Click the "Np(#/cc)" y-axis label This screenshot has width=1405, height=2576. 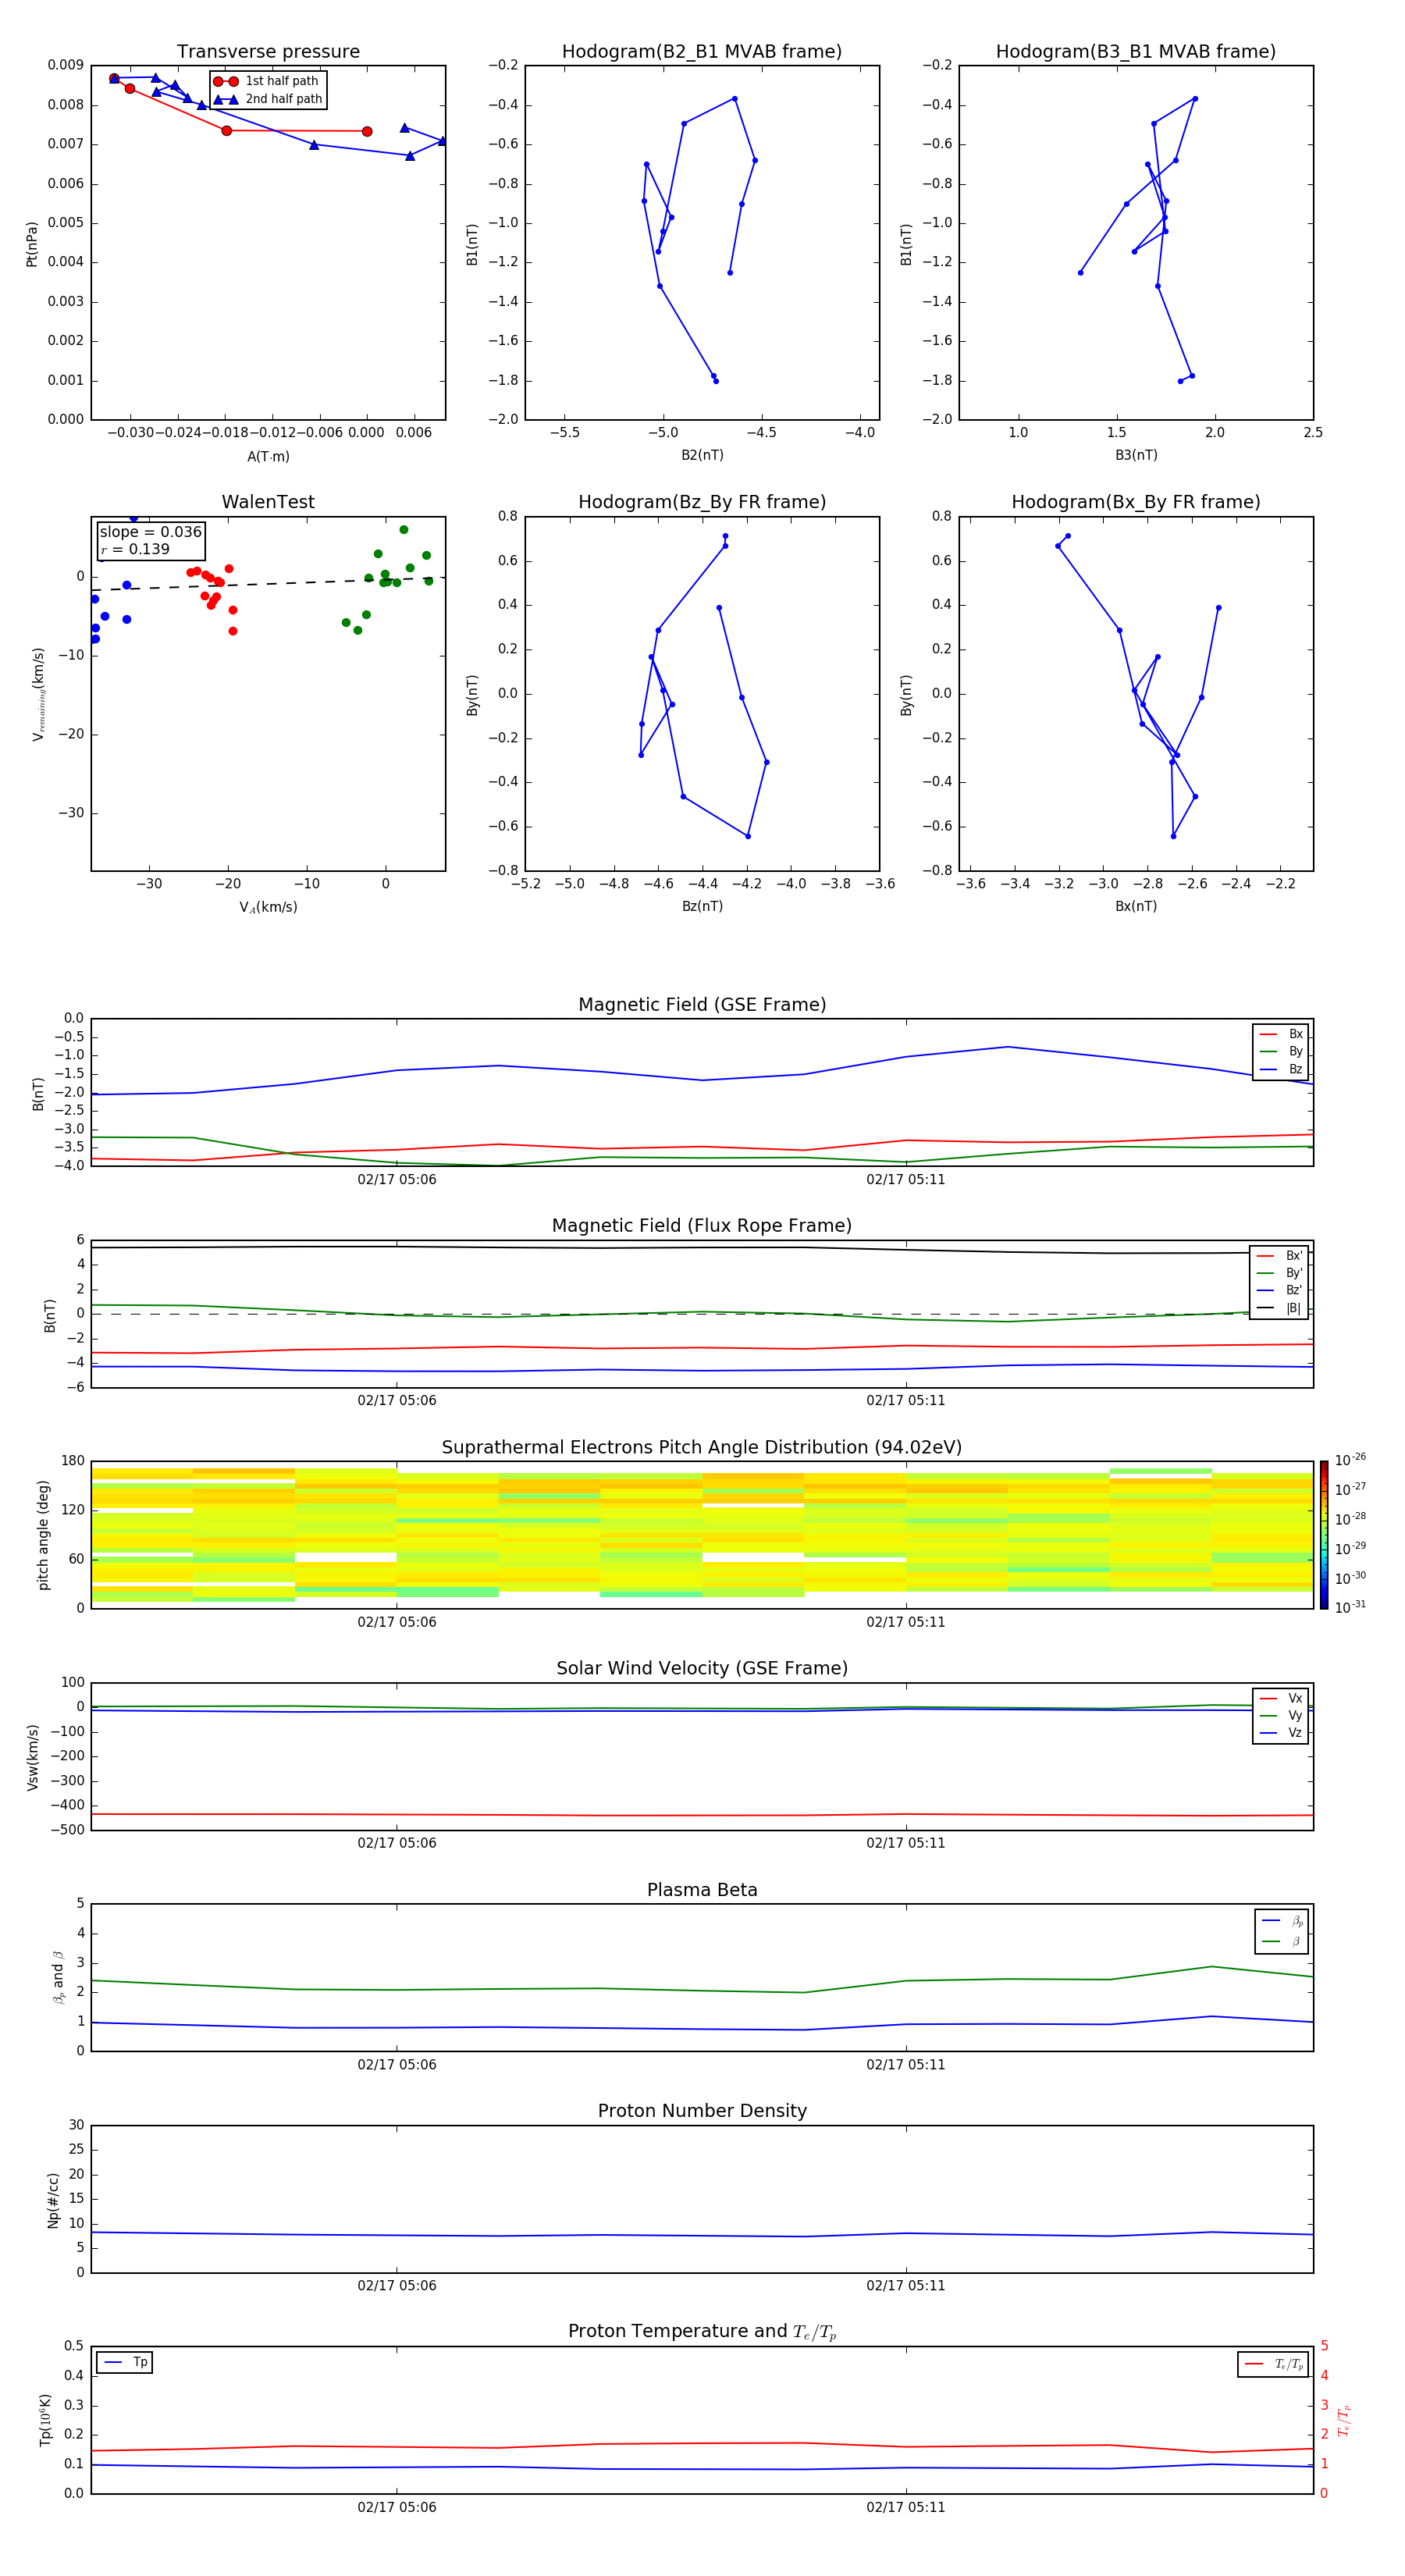coord(53,2200)
